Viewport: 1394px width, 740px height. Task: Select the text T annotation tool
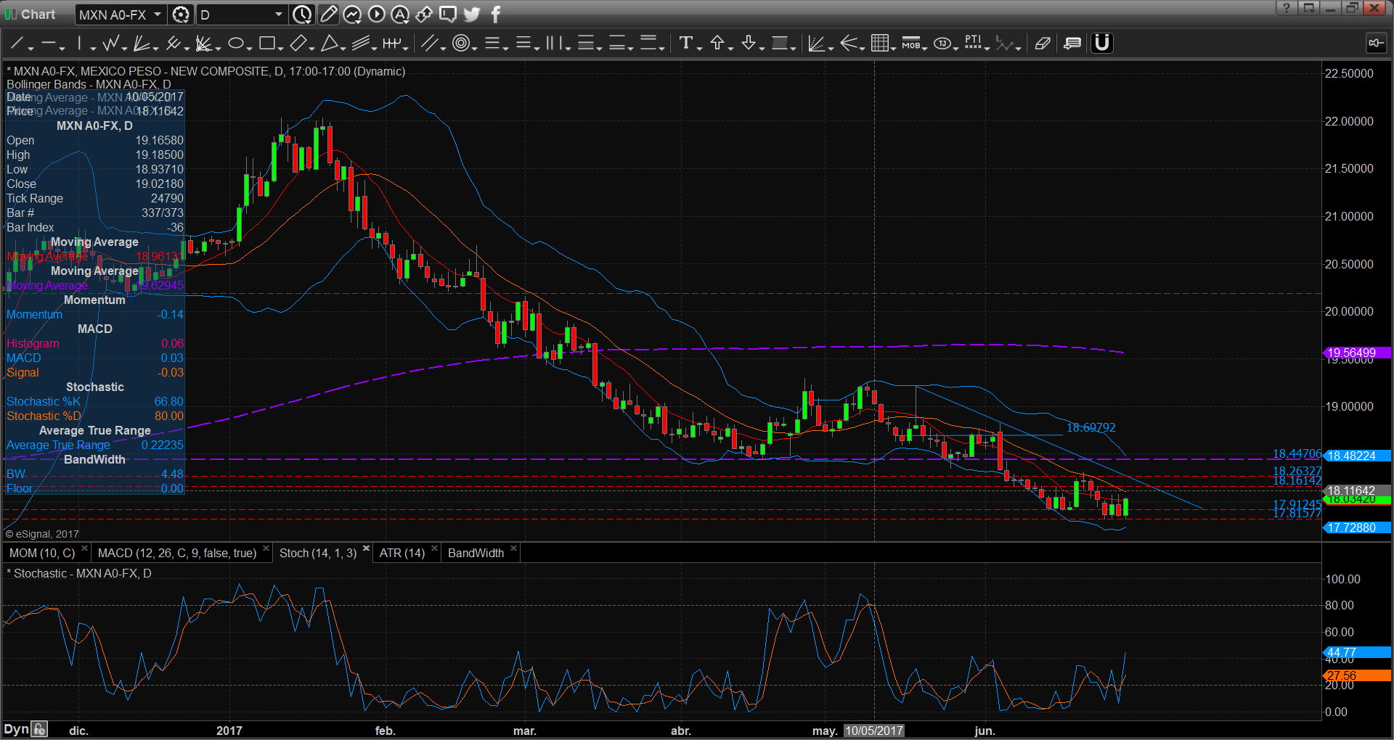coord(685,44)
